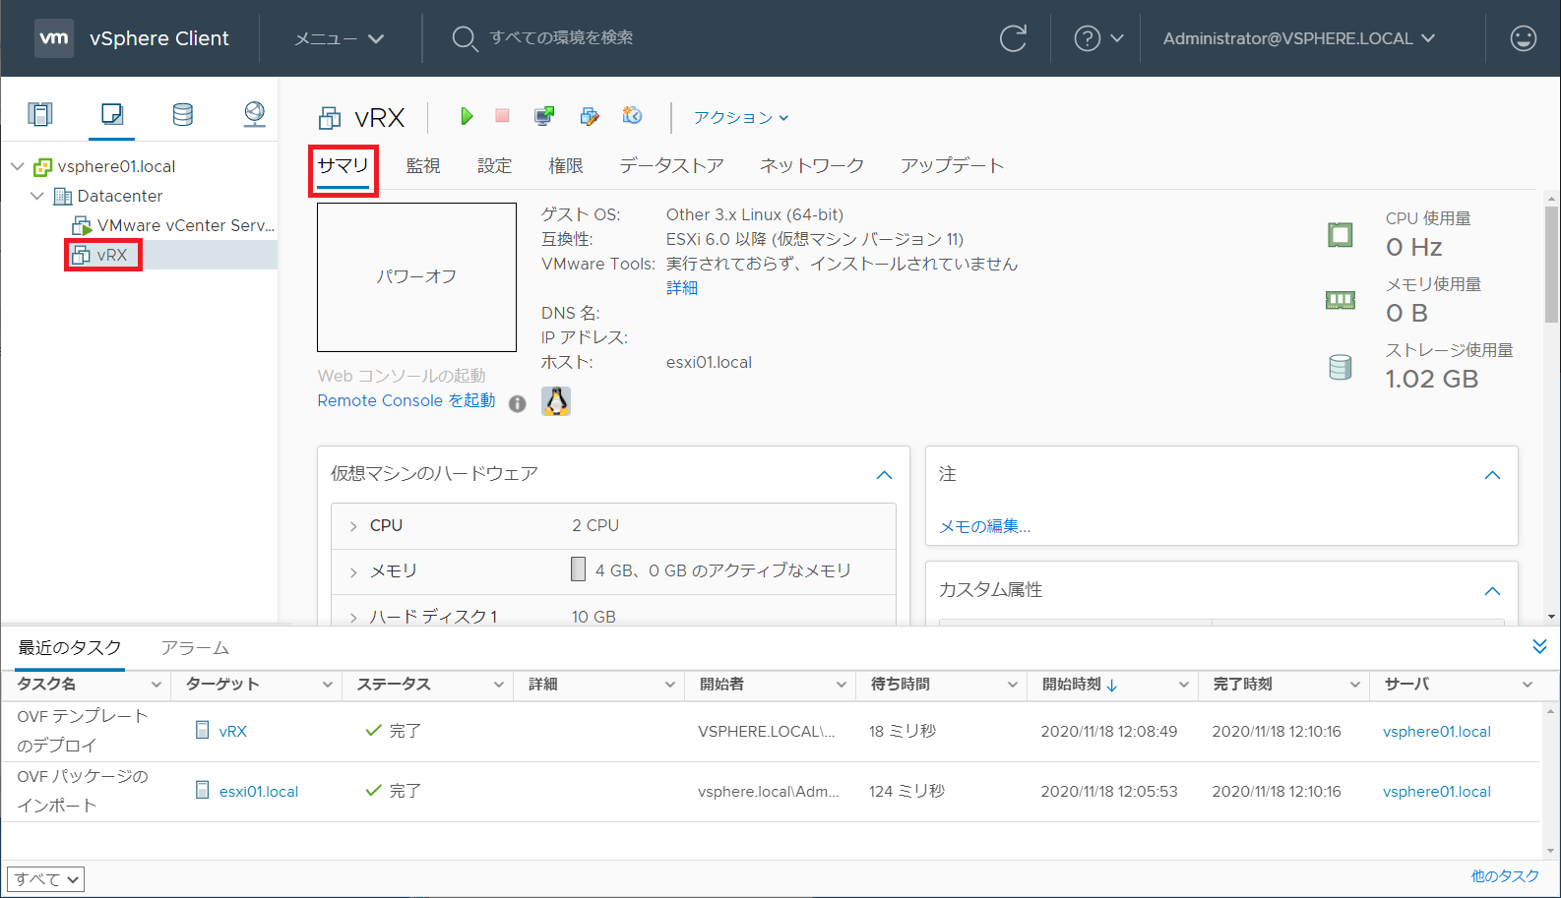Sort by 開始時刻 column header
The image size is (1561, 898).
pos(1072,685)
